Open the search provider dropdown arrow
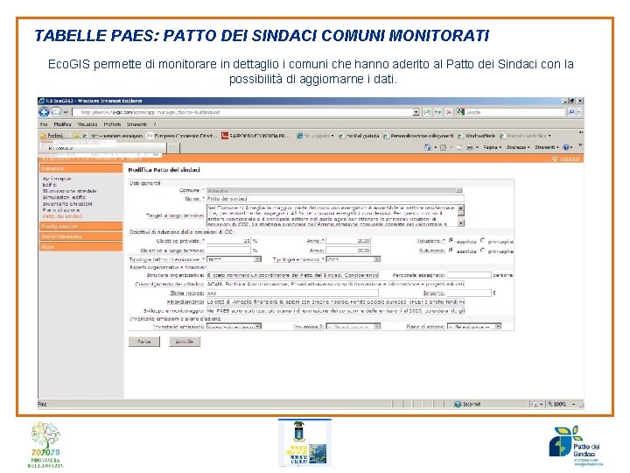 click(578, 112)
